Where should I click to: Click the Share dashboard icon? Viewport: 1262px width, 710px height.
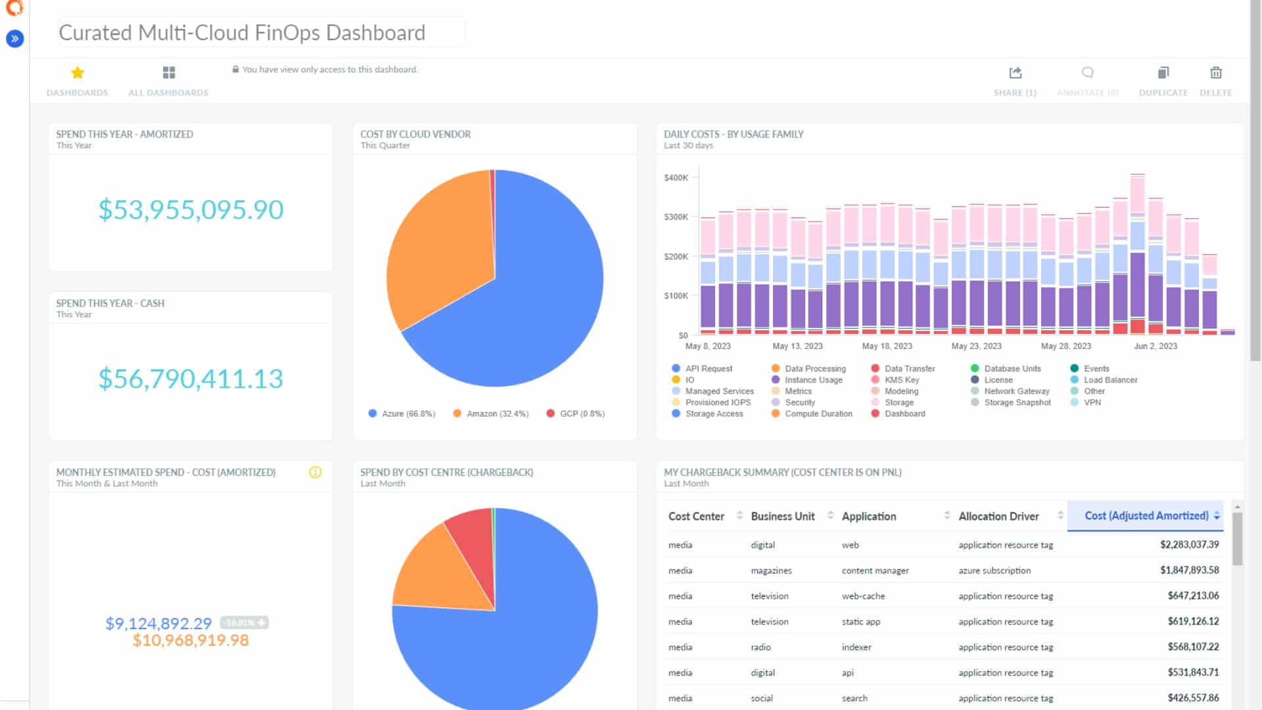point(1015,73)
